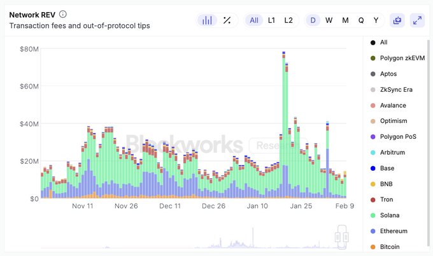Select the All chains filter

tap(254, 20)
